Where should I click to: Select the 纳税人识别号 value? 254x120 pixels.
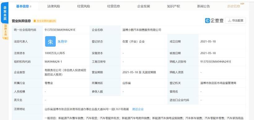(x=216, y=62)
